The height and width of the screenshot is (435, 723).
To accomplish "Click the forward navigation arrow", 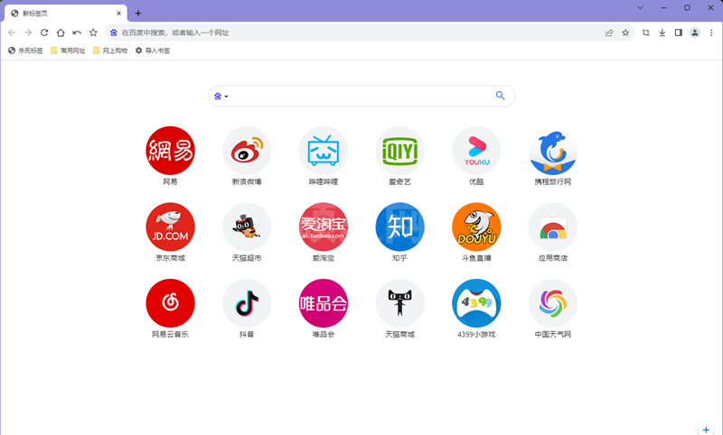I will tap(28, 32).
